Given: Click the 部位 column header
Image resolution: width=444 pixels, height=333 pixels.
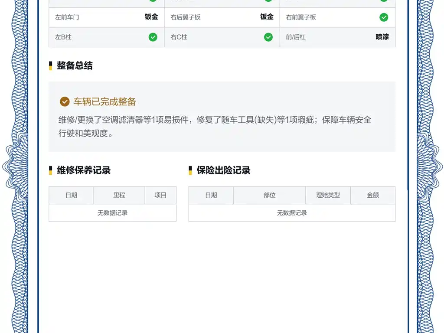Looking at the screenshot, I should coord(270,195).
